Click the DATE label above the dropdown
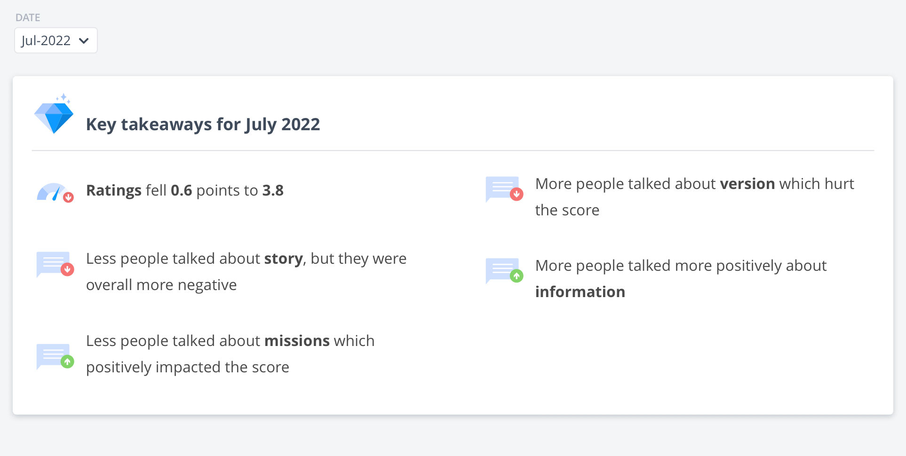This screenshot has height=456, width=906. [28, 17]
